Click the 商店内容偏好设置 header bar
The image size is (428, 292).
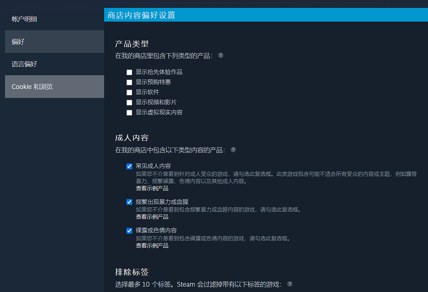(266, 15)
